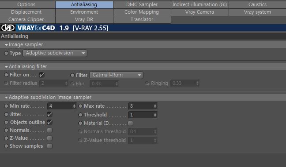The width and height of the screenshot is (286, 167).
Task: Click the animation dot beside Type
Action: pos(6,53)
